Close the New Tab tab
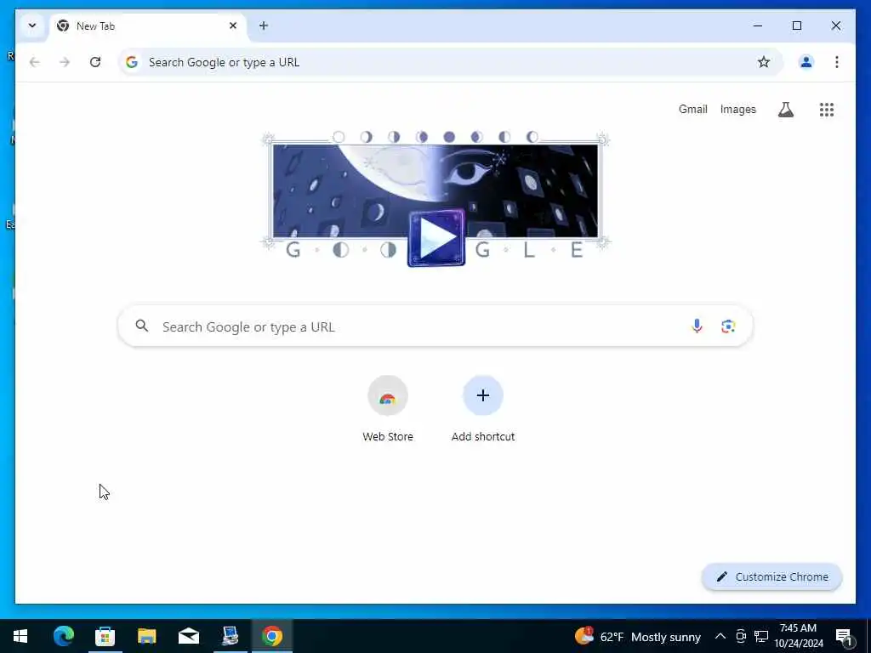The image size is (871, 653). pos(233,26)
